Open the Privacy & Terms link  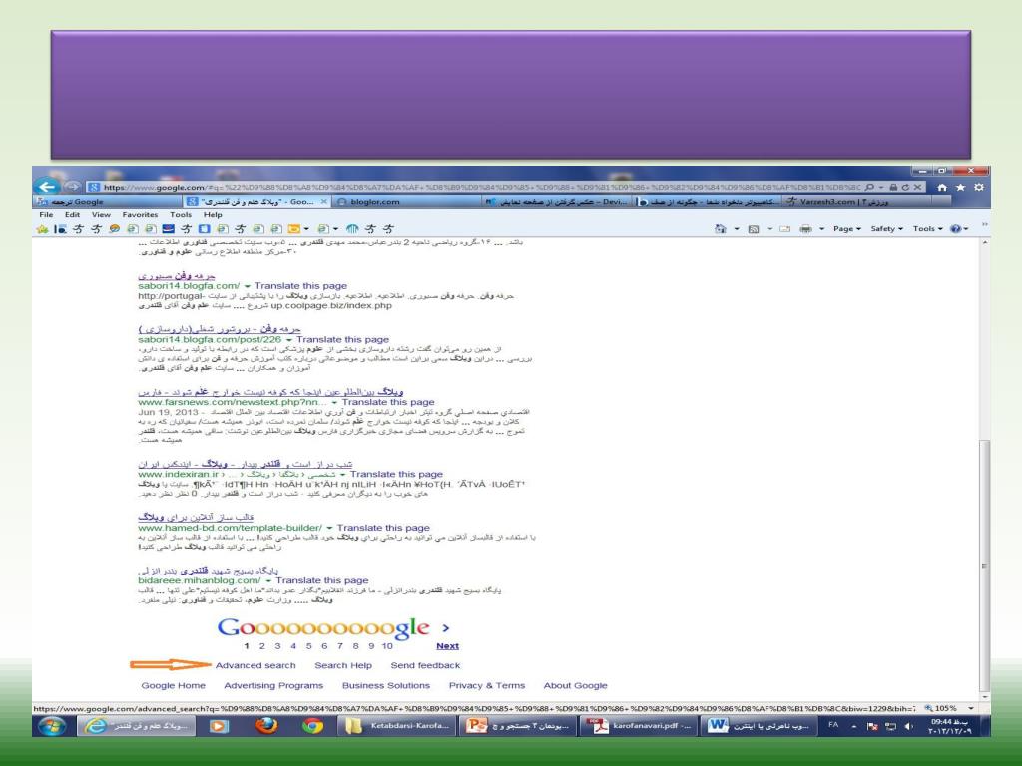(x=487, y=686)
